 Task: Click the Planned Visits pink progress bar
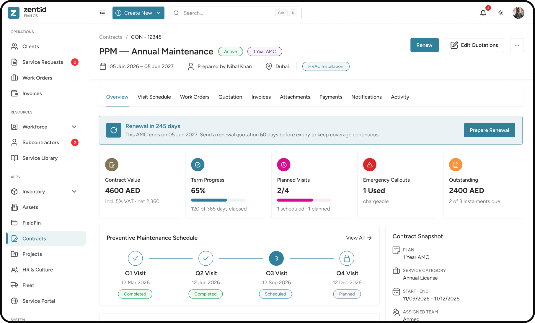coord(304,200)
